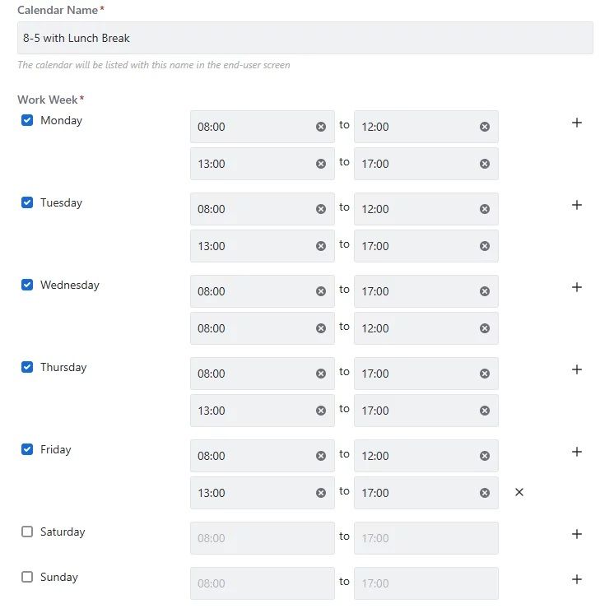Image resolution: width=614 pixels, height=613 pixels.
Task: Add a time slot for Saturday
Action: [577, 534]
